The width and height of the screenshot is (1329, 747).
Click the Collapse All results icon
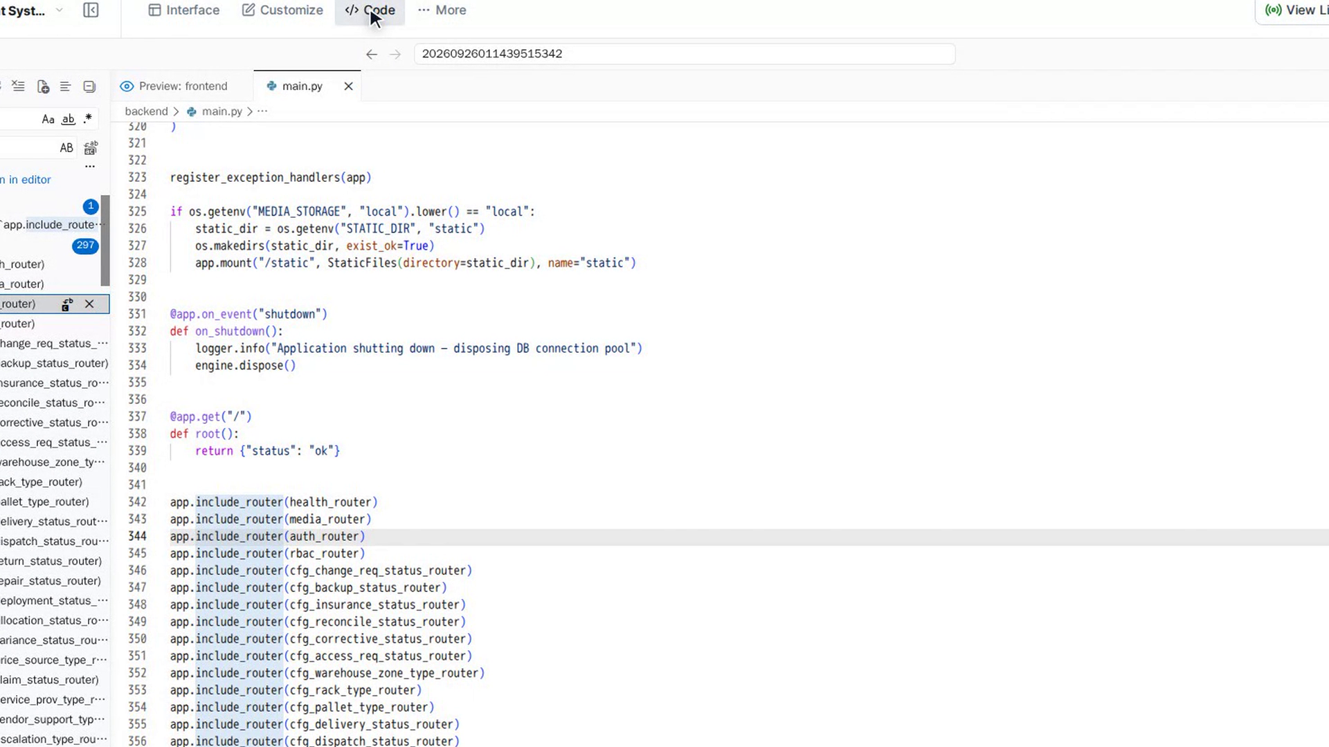(89, 86)
